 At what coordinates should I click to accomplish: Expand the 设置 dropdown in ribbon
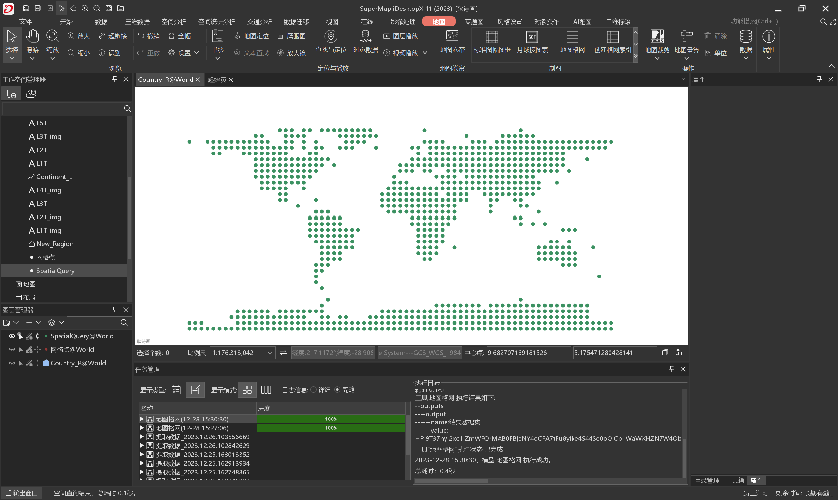(x=197, y=53)
